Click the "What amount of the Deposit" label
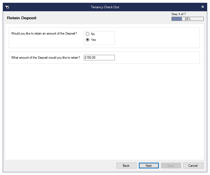210x175 pixels. pyautogui.click(x=46, y=58)
